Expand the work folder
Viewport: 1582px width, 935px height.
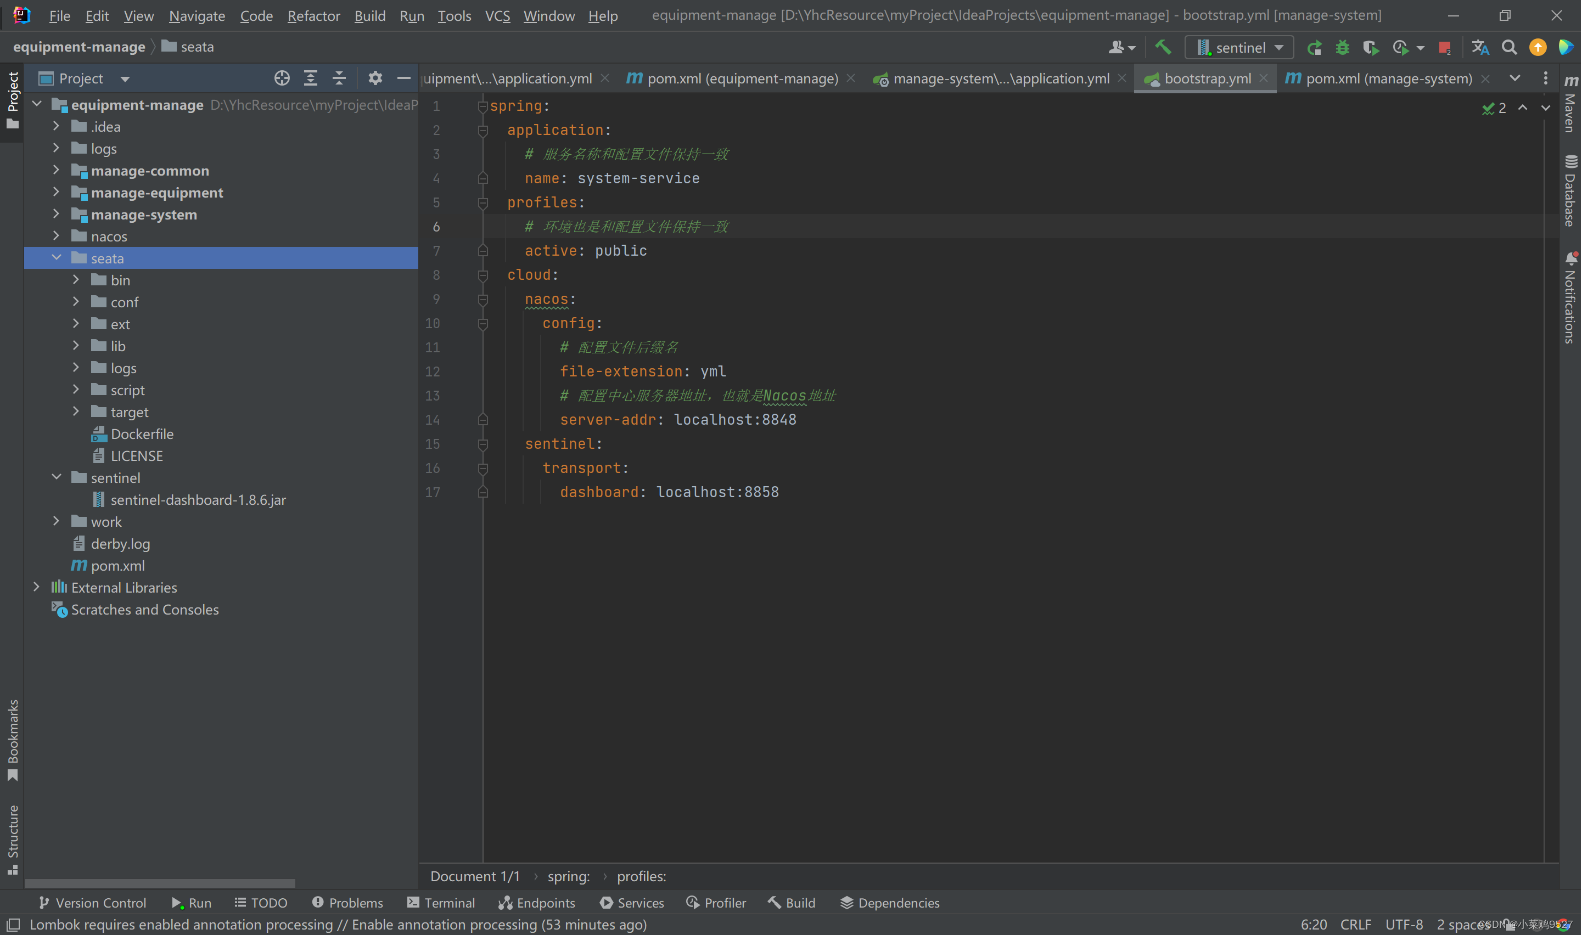[57, 521]
